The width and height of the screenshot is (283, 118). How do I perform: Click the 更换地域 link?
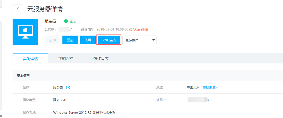click(210, 87)
